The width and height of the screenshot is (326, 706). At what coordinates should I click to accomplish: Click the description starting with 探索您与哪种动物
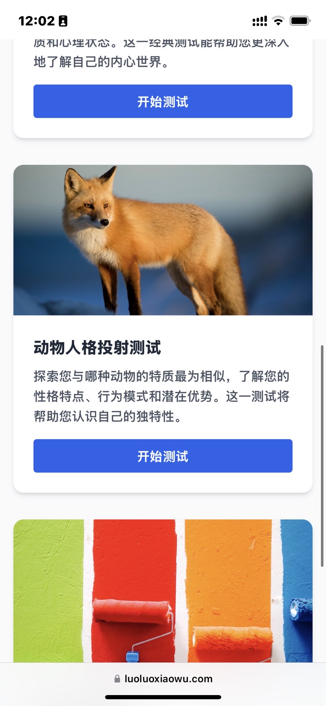click(161, 396)
